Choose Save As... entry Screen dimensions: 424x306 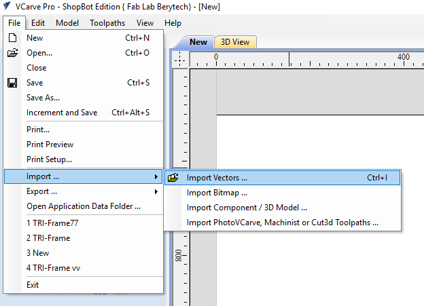tap(84, 98)
